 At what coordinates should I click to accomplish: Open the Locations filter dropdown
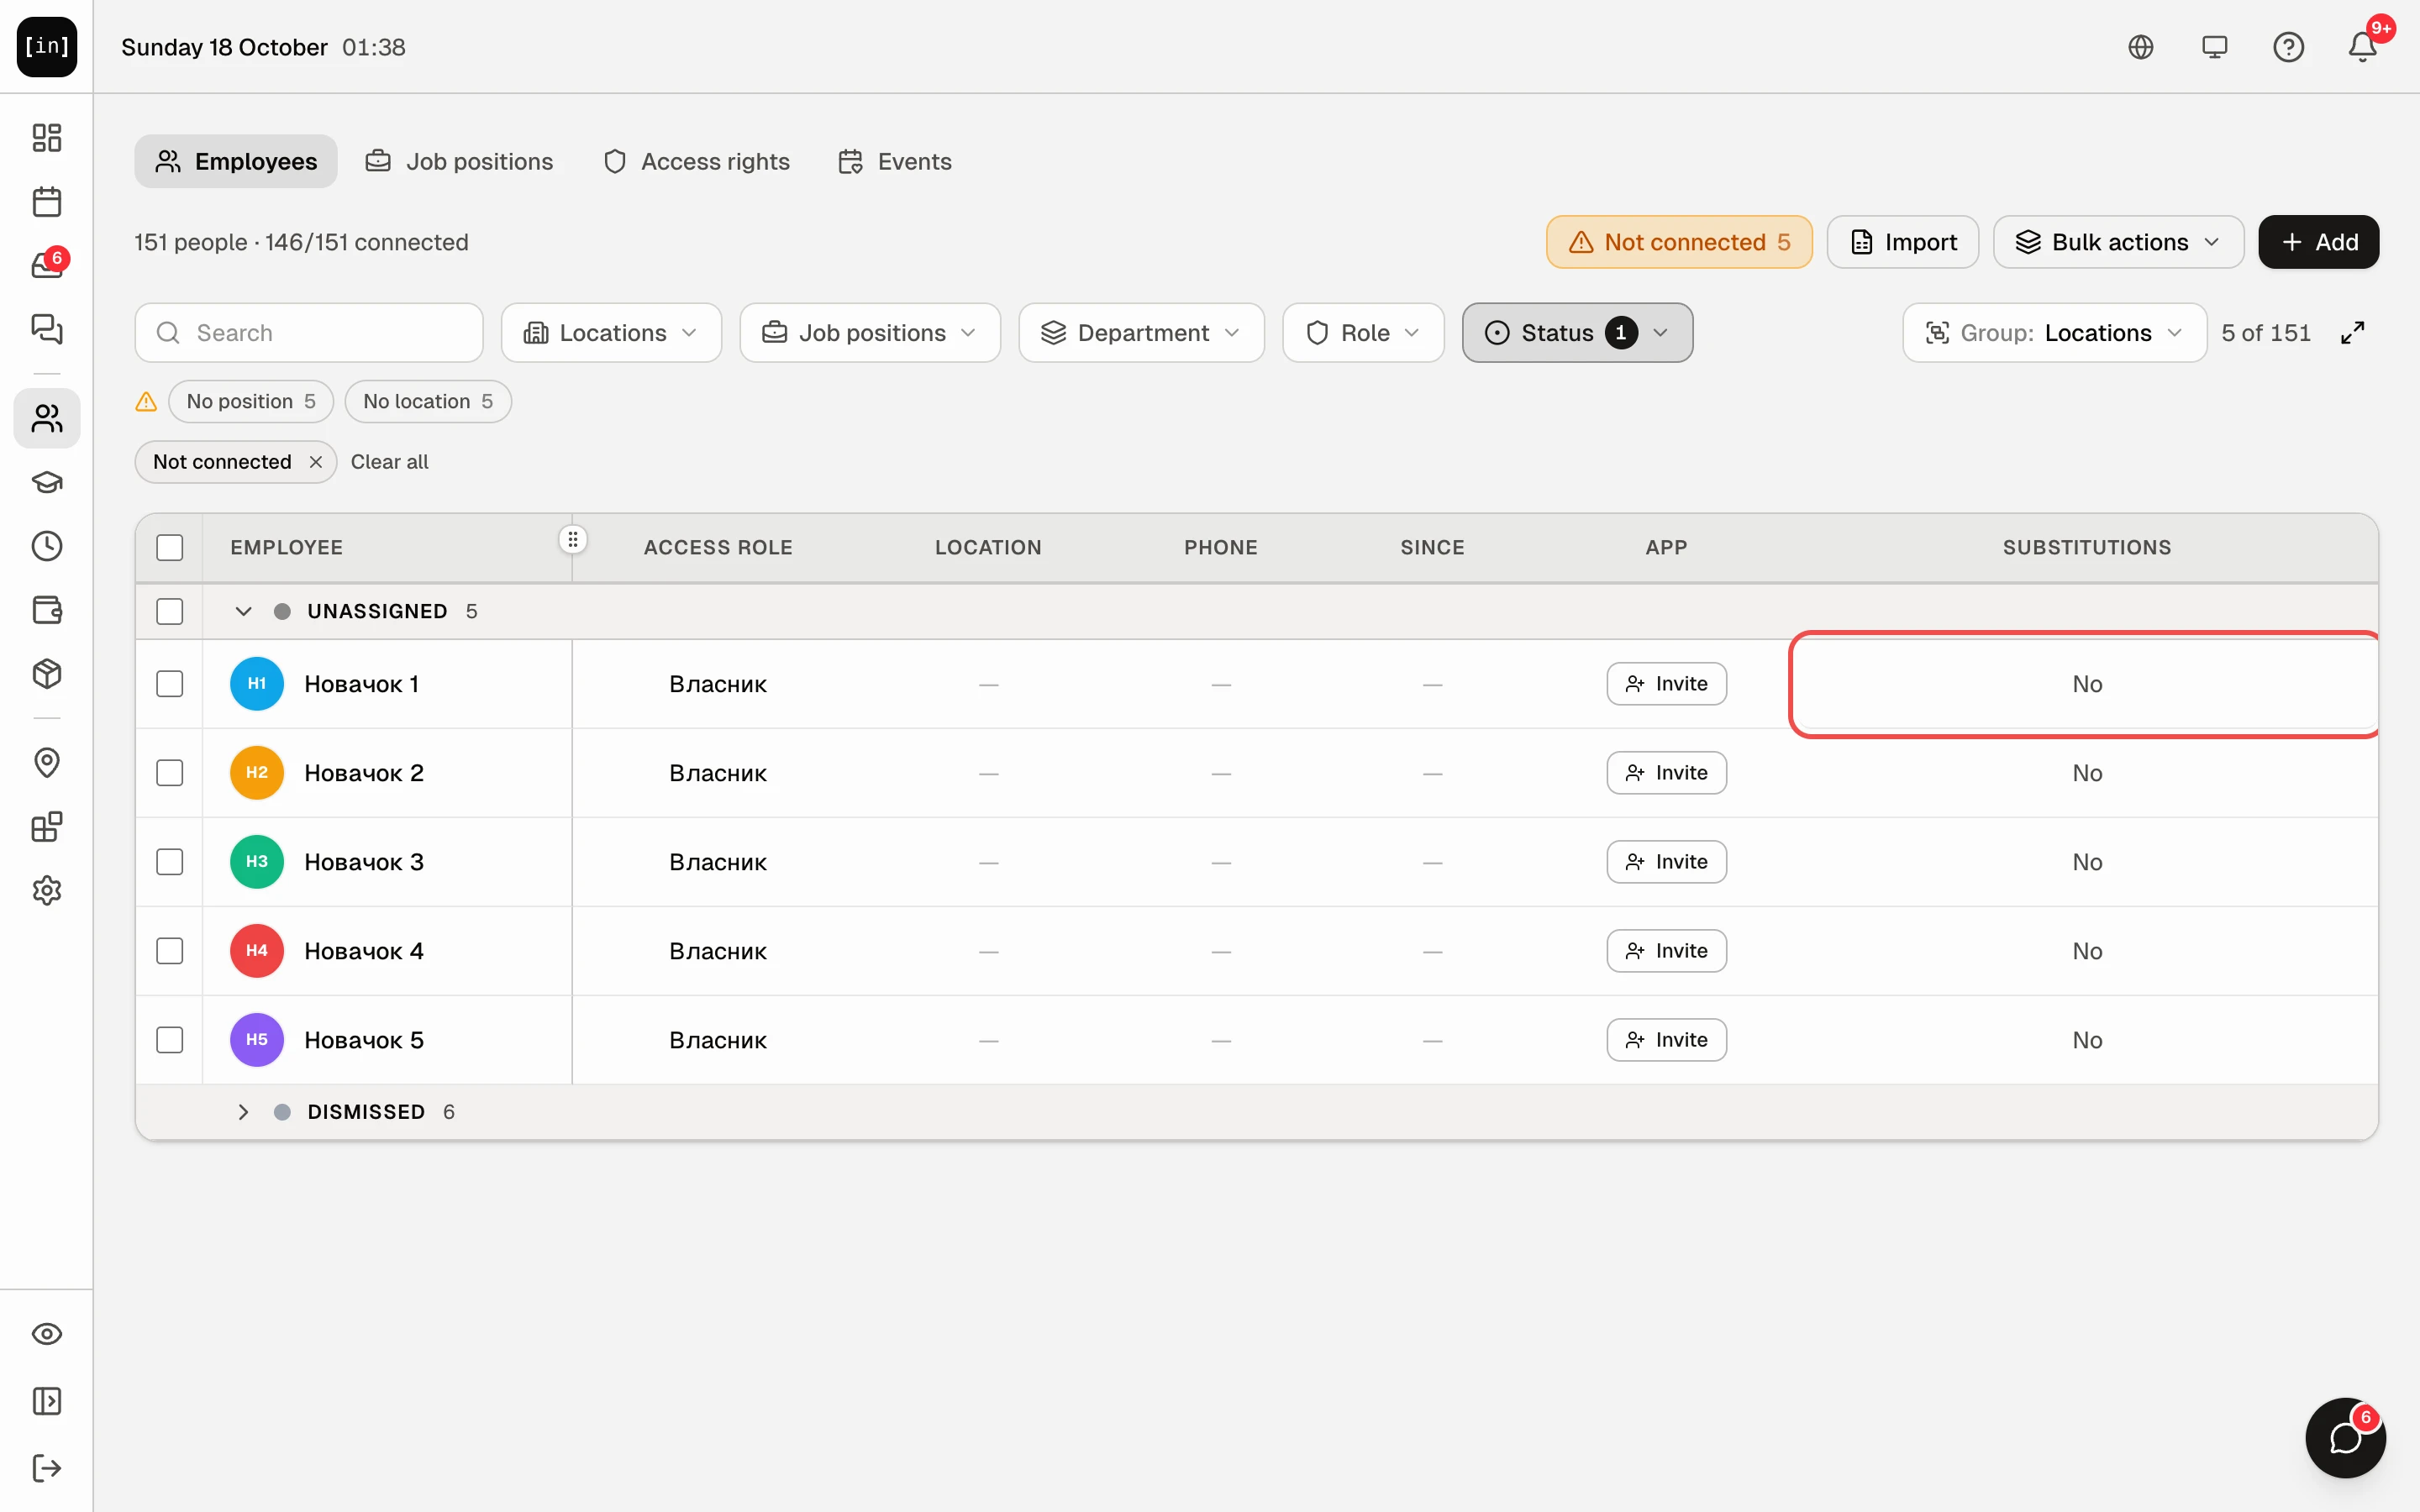pyautogui.click(x=611, y=333)
